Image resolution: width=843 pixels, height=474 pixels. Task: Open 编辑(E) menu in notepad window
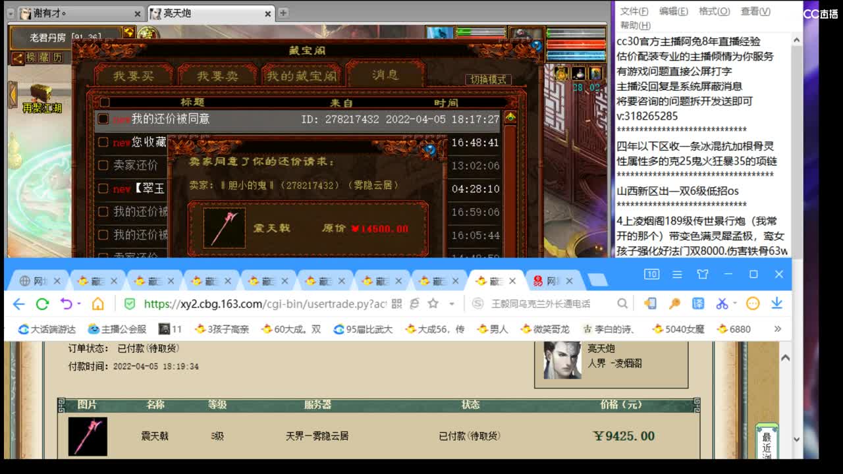(673, 11)
